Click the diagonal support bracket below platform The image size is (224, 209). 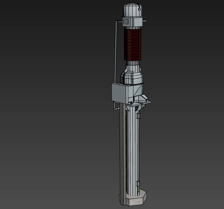(141, 111)
